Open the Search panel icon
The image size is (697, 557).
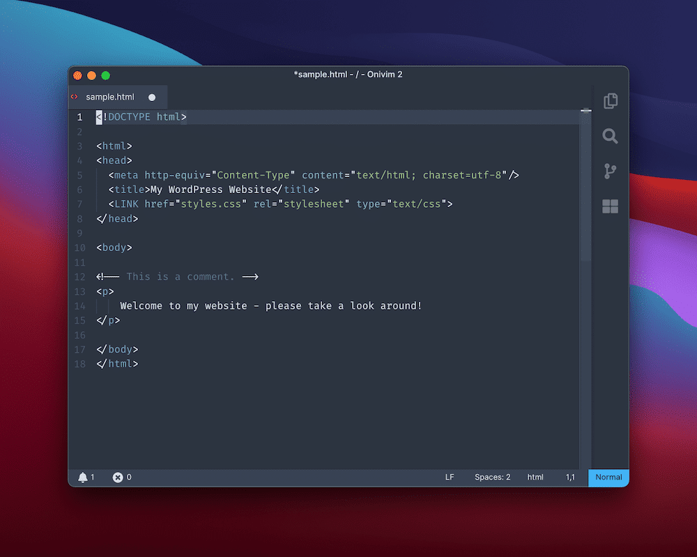click(x=610, y=137)
